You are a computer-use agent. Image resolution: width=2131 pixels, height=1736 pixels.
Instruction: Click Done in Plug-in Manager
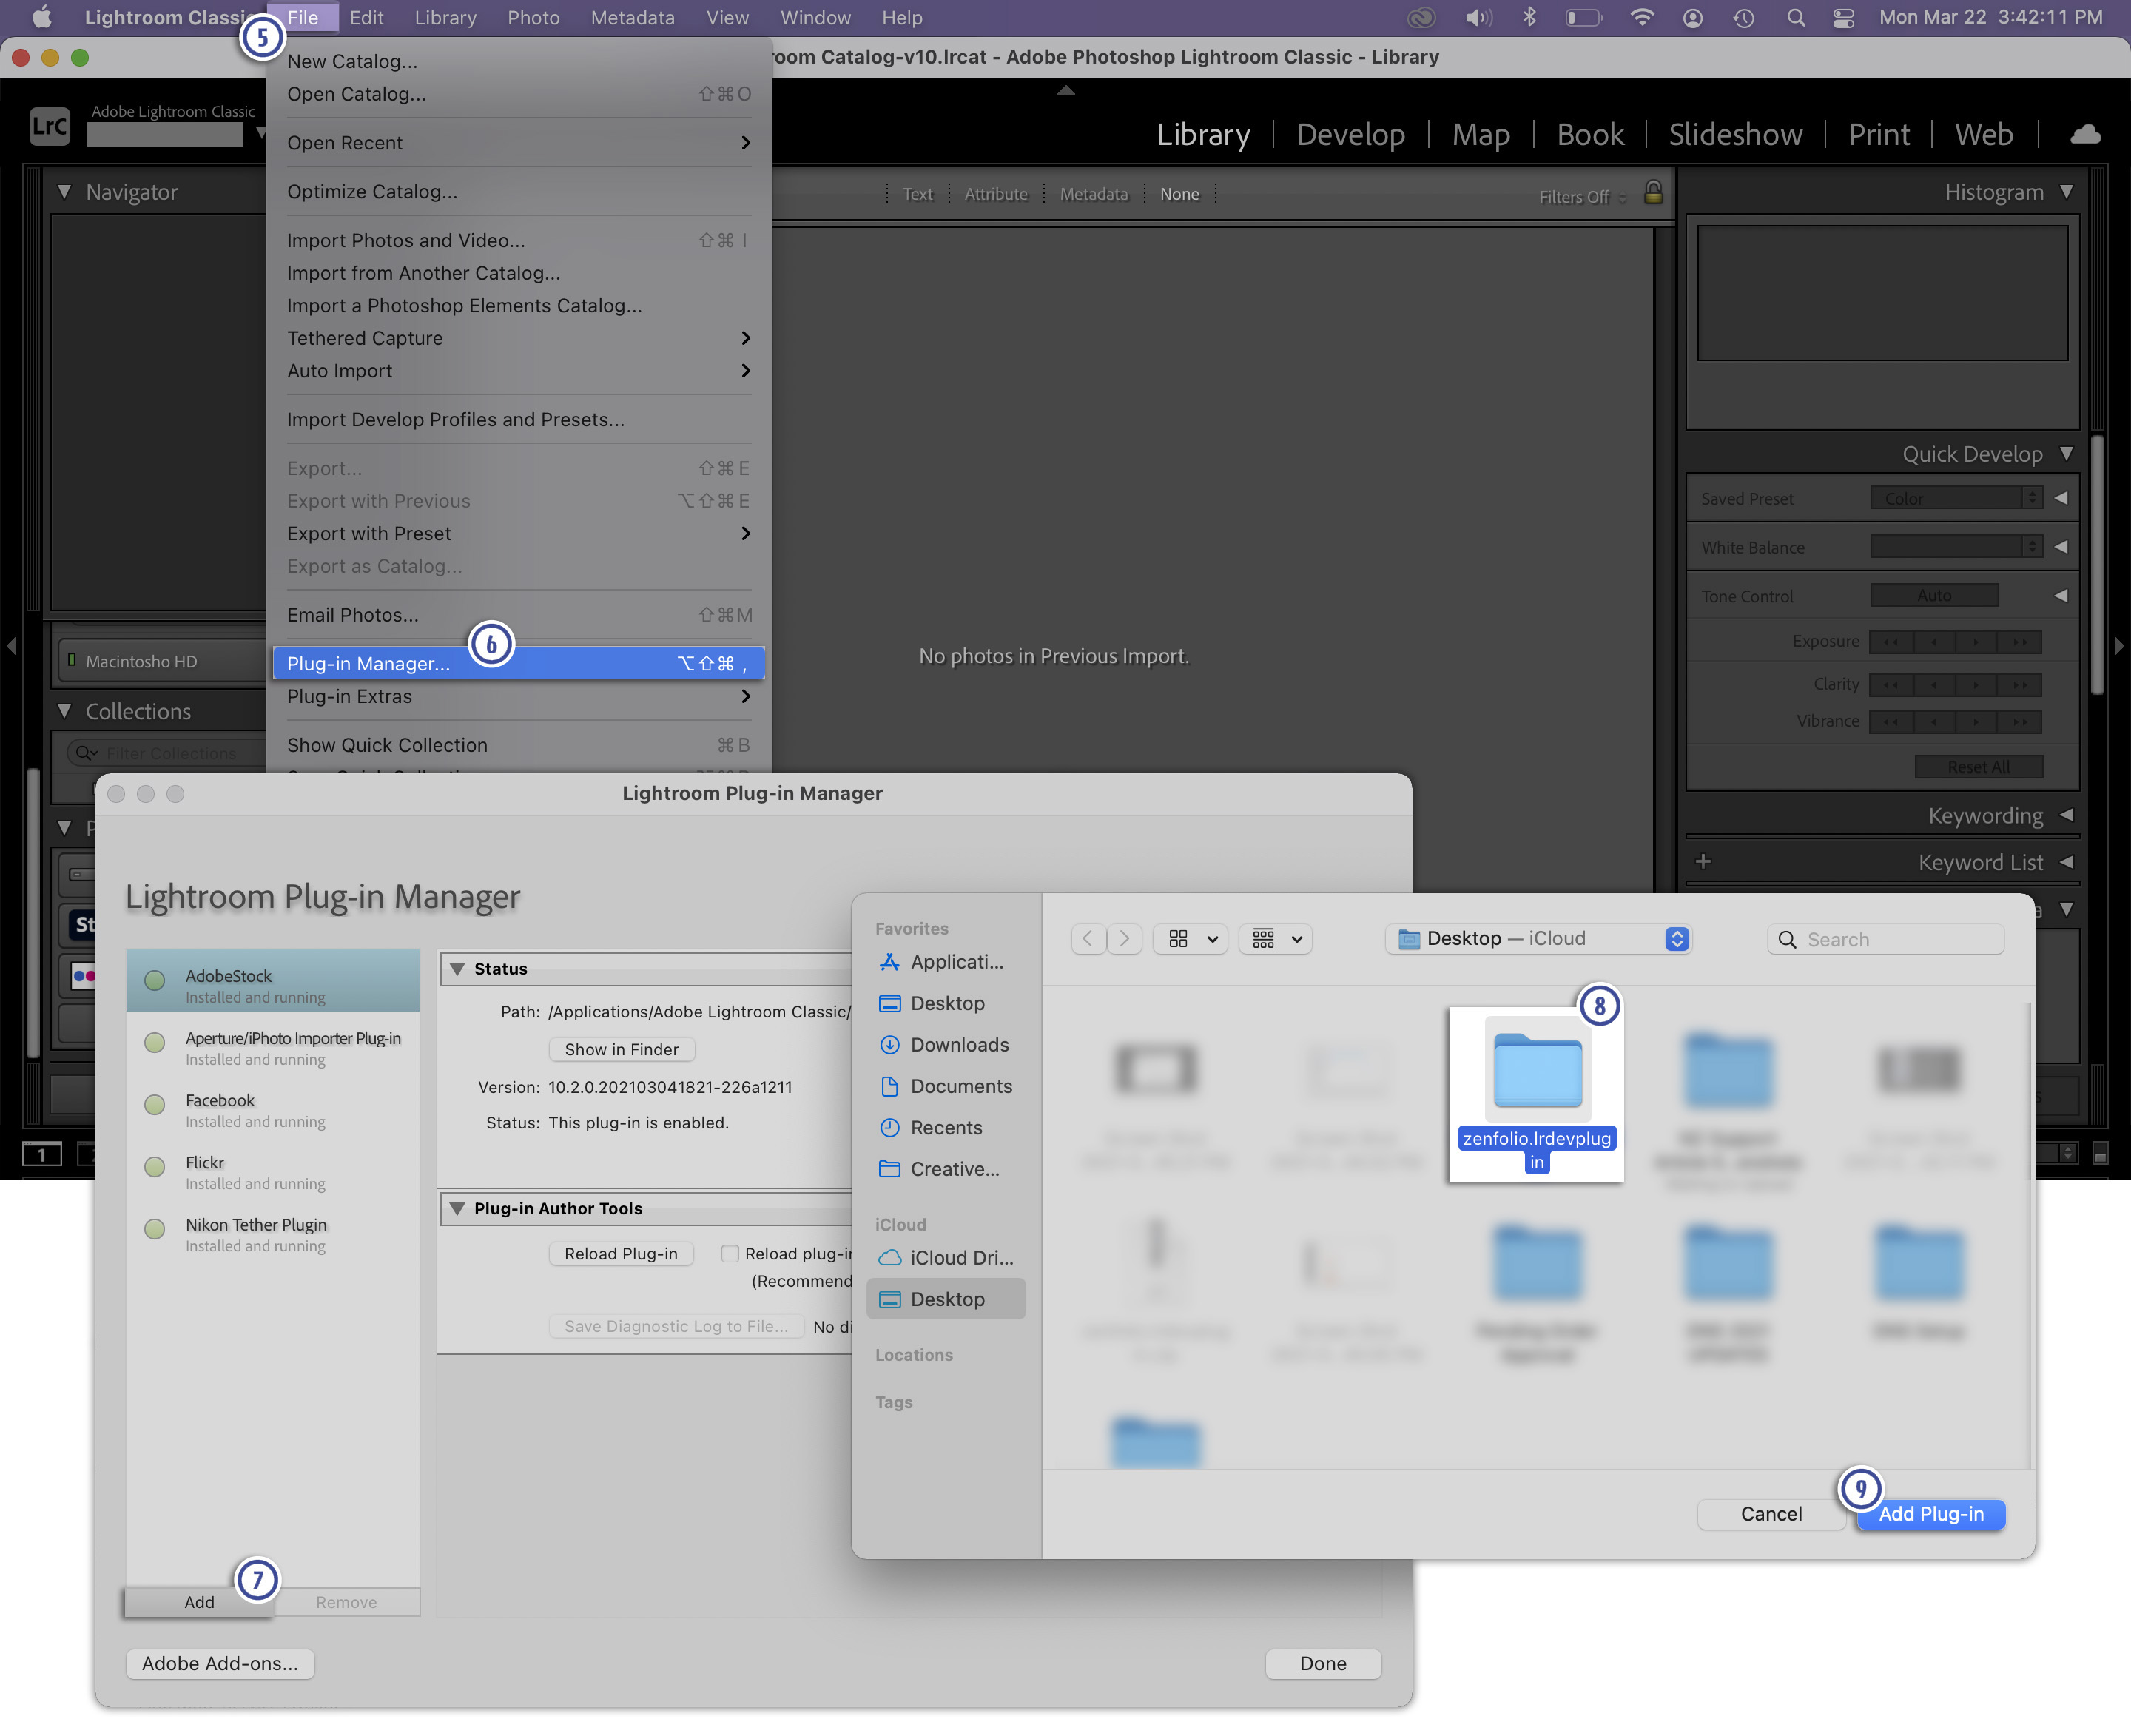[1323, 1663]
